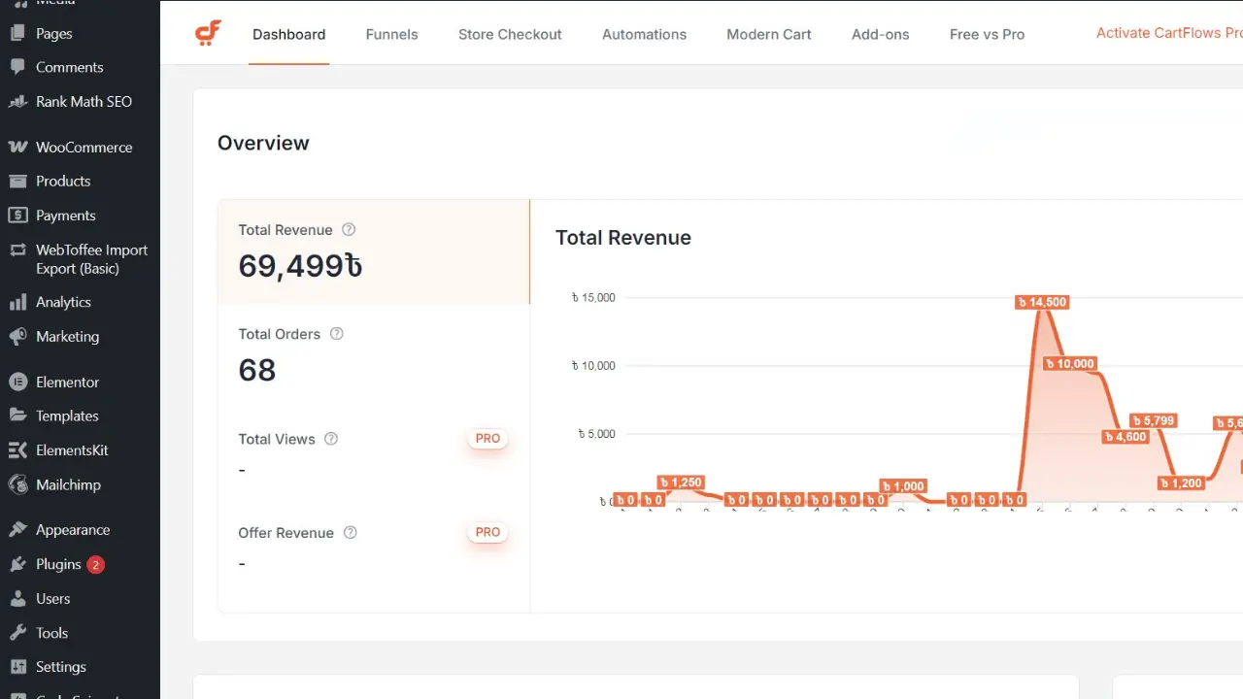Click the PRO badge for Offer Revenue
This screenshot has height=699, width=1243.
(x=487, y=533)
